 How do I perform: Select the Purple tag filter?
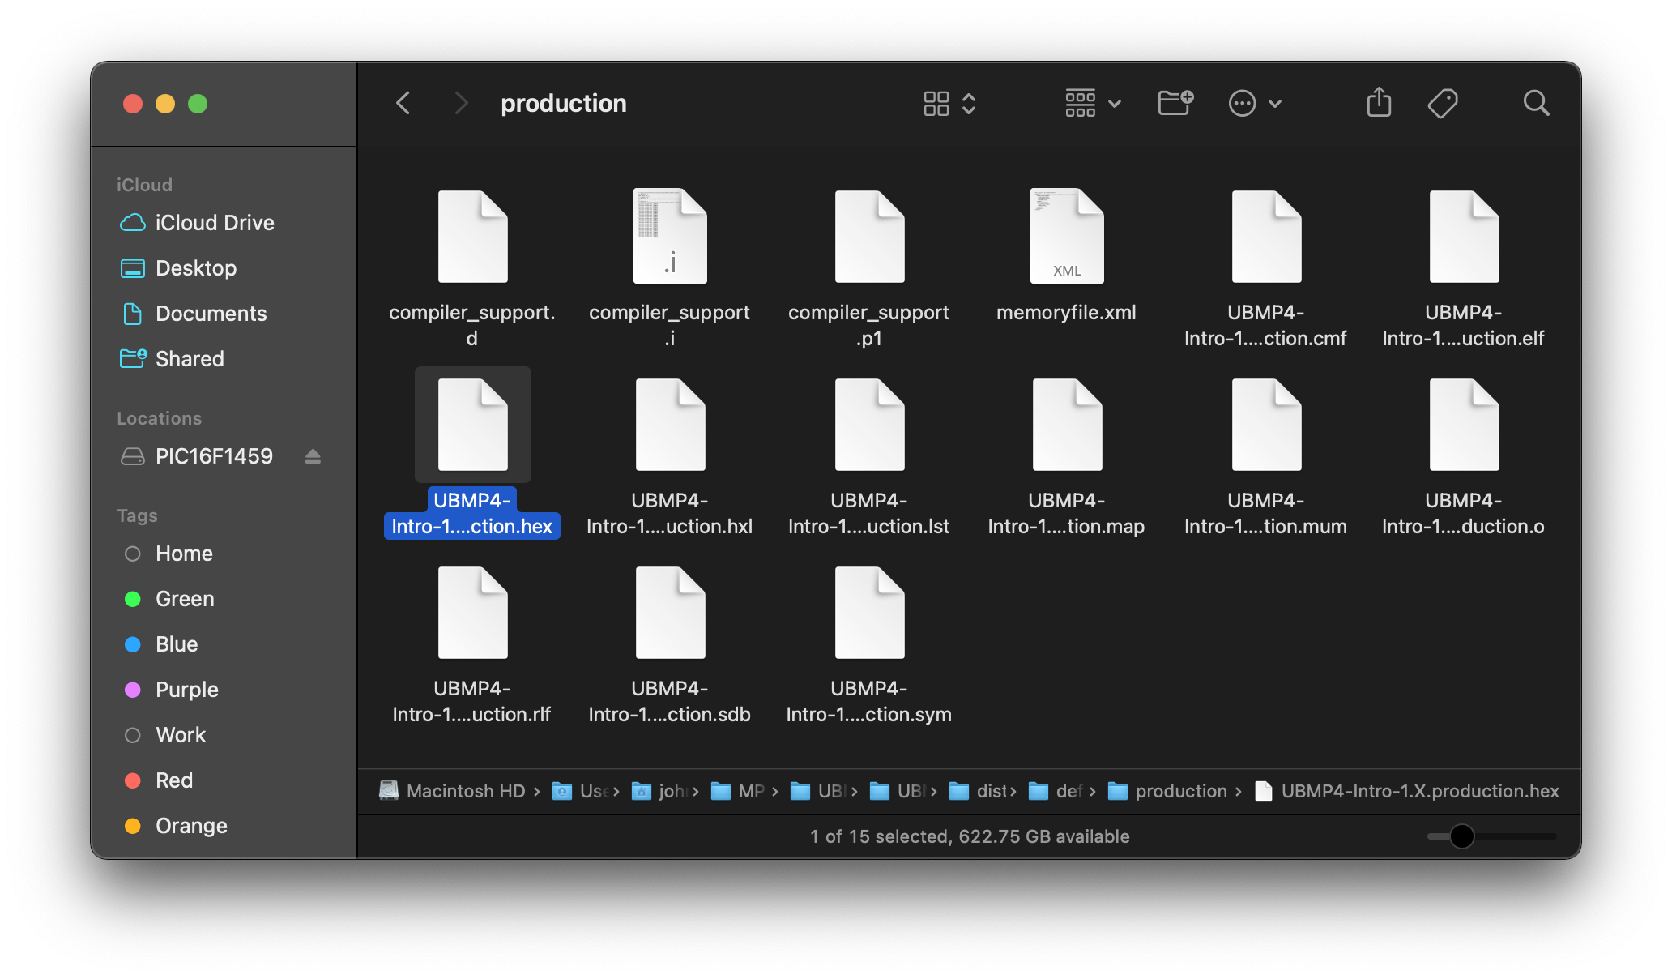[186, 690]
